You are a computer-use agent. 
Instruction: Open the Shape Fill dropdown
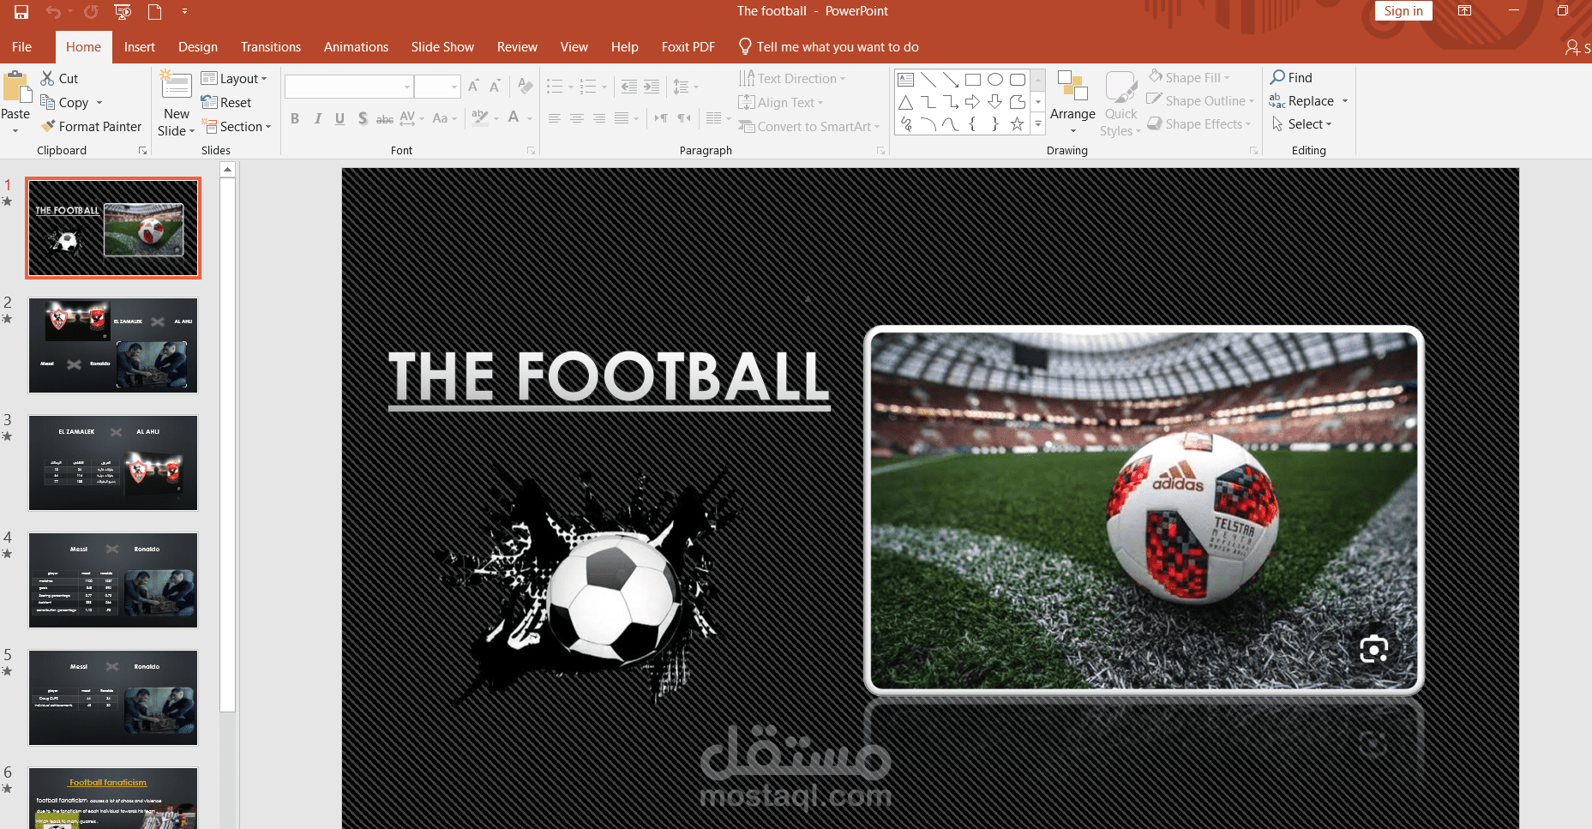pos(1193,77)
